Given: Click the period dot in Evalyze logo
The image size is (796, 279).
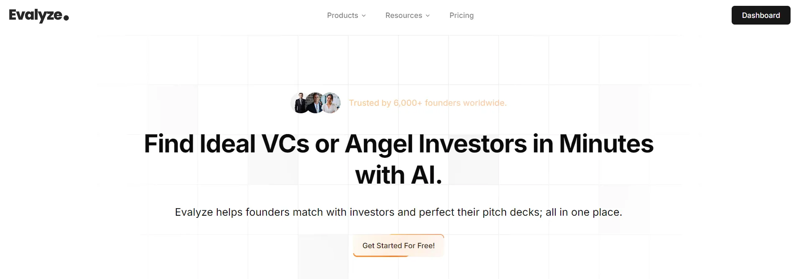Looking at the screenshot, I should click(x=65, y=18).
